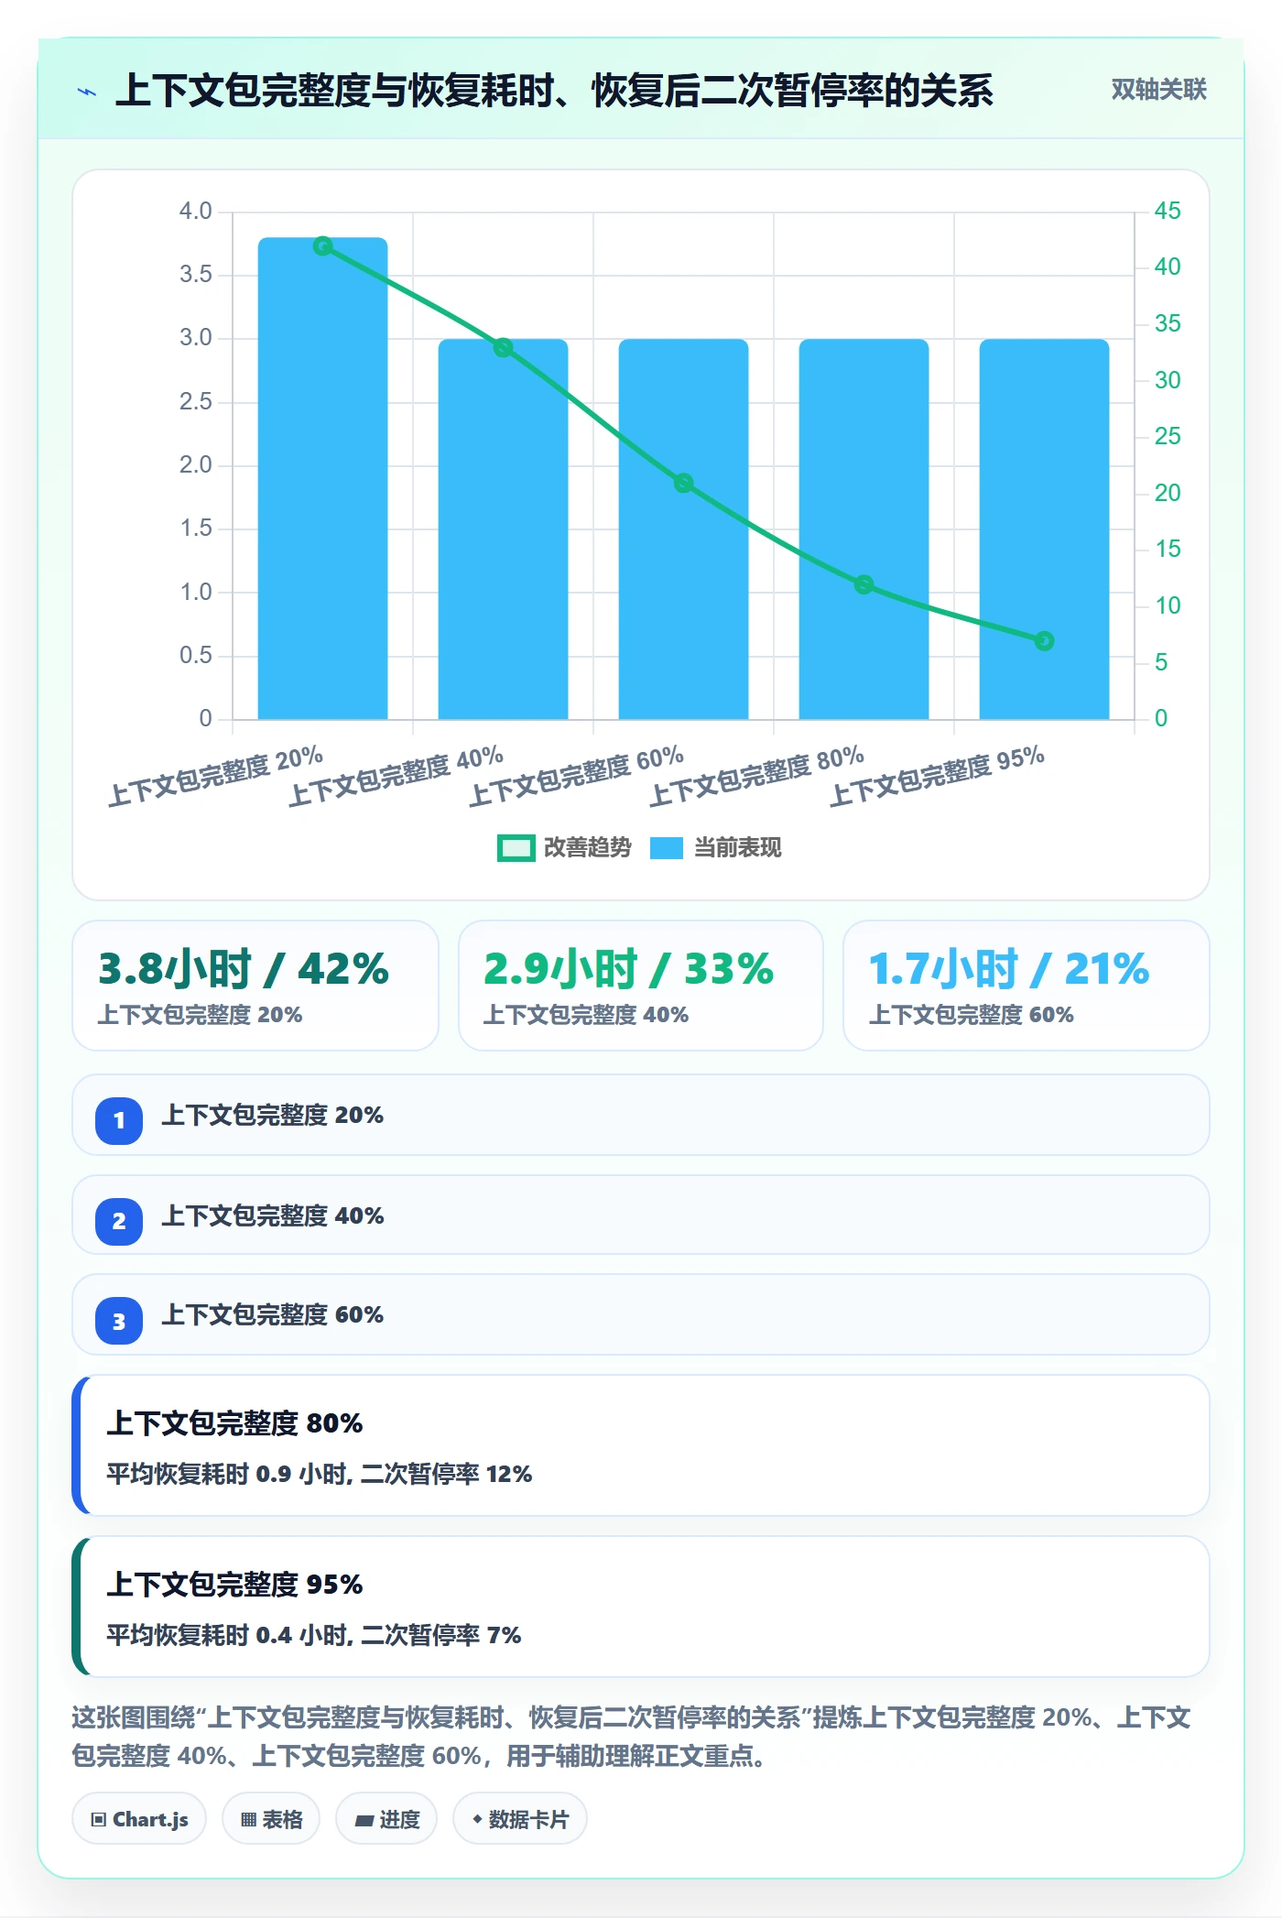Click the Chart.js tag chip
Viewport: 1282px width, 1918px height.
(139, 1819)
